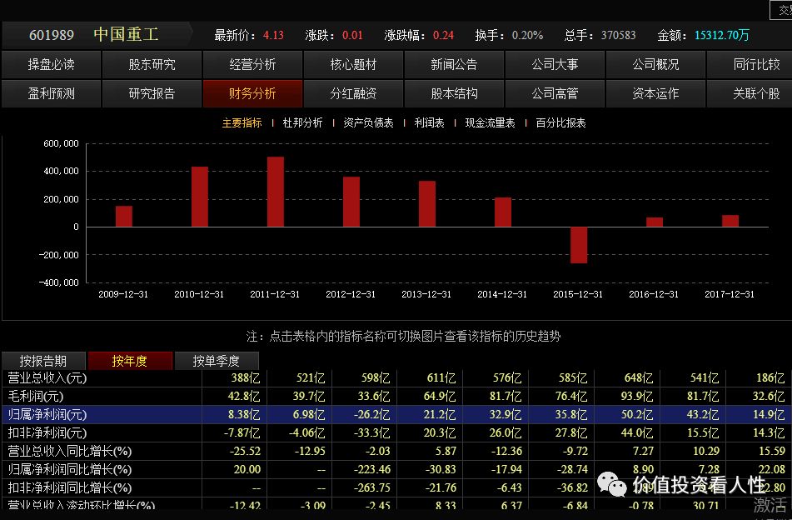This screenshot has height=520, width=792.
Task: Toggle to 按报告期 period view
Action: click(x=44, y=360)
